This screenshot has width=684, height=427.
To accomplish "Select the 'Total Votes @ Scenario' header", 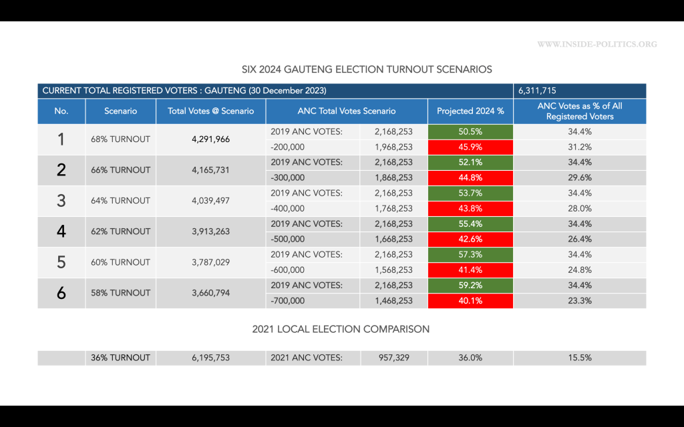I will 210,111.
